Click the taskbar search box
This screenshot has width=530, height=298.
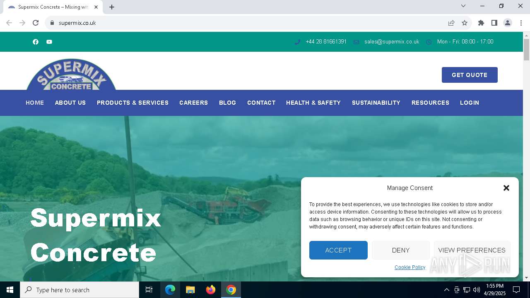tap(79, 290)
